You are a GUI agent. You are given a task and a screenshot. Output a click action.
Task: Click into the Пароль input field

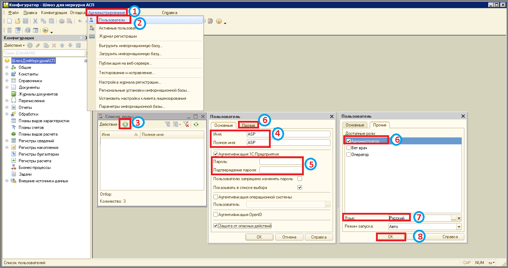tap(281, 162)
